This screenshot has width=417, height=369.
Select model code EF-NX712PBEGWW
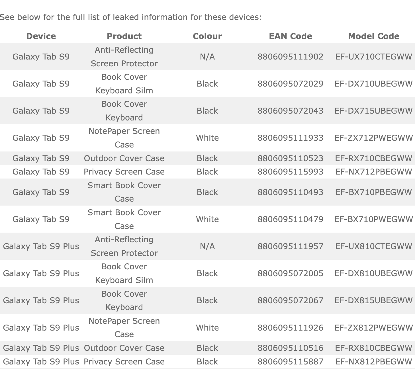pyautogui.click(x=374, y=172)
